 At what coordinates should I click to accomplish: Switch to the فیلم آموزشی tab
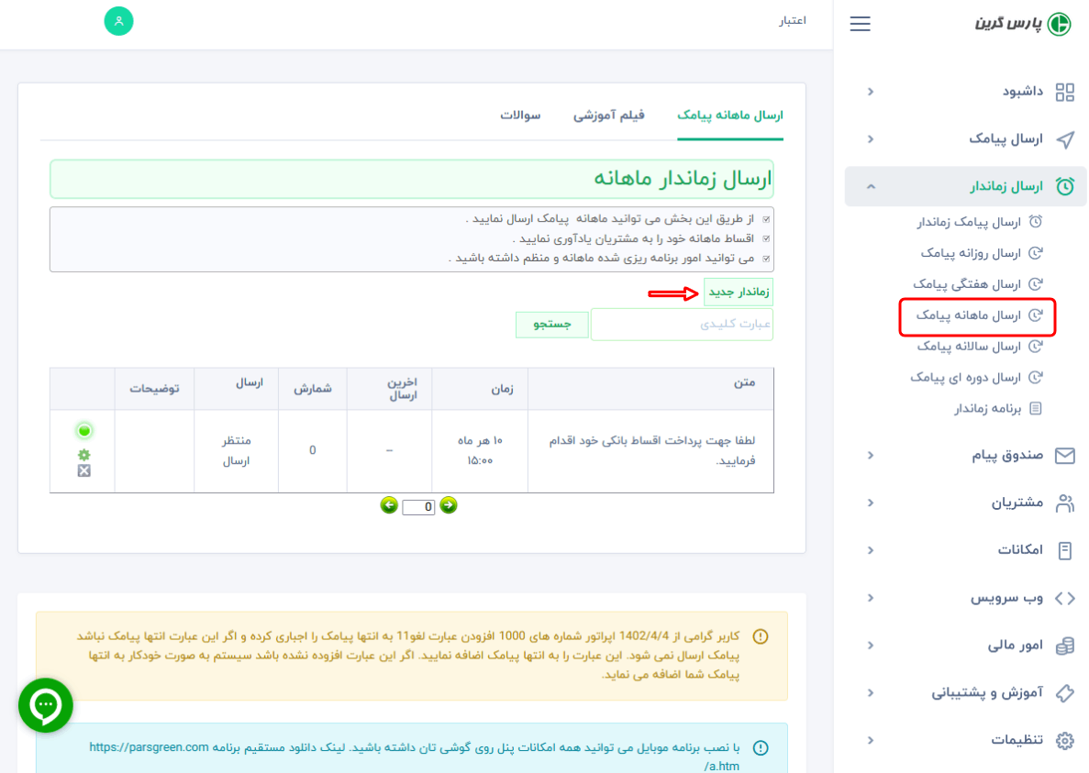click(609, 116)
